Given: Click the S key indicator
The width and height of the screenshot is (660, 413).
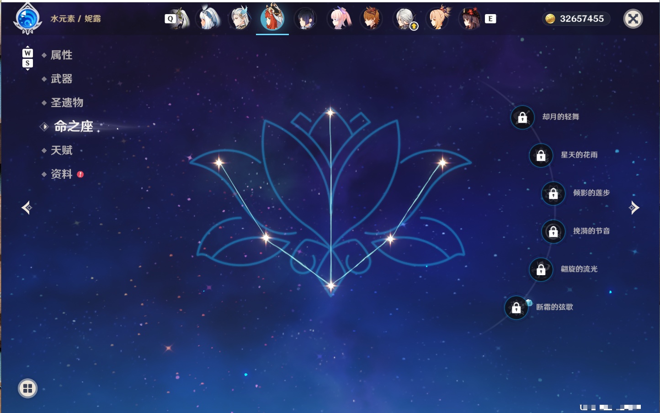Looking at the screenshot, I should [x=27, y=63].
